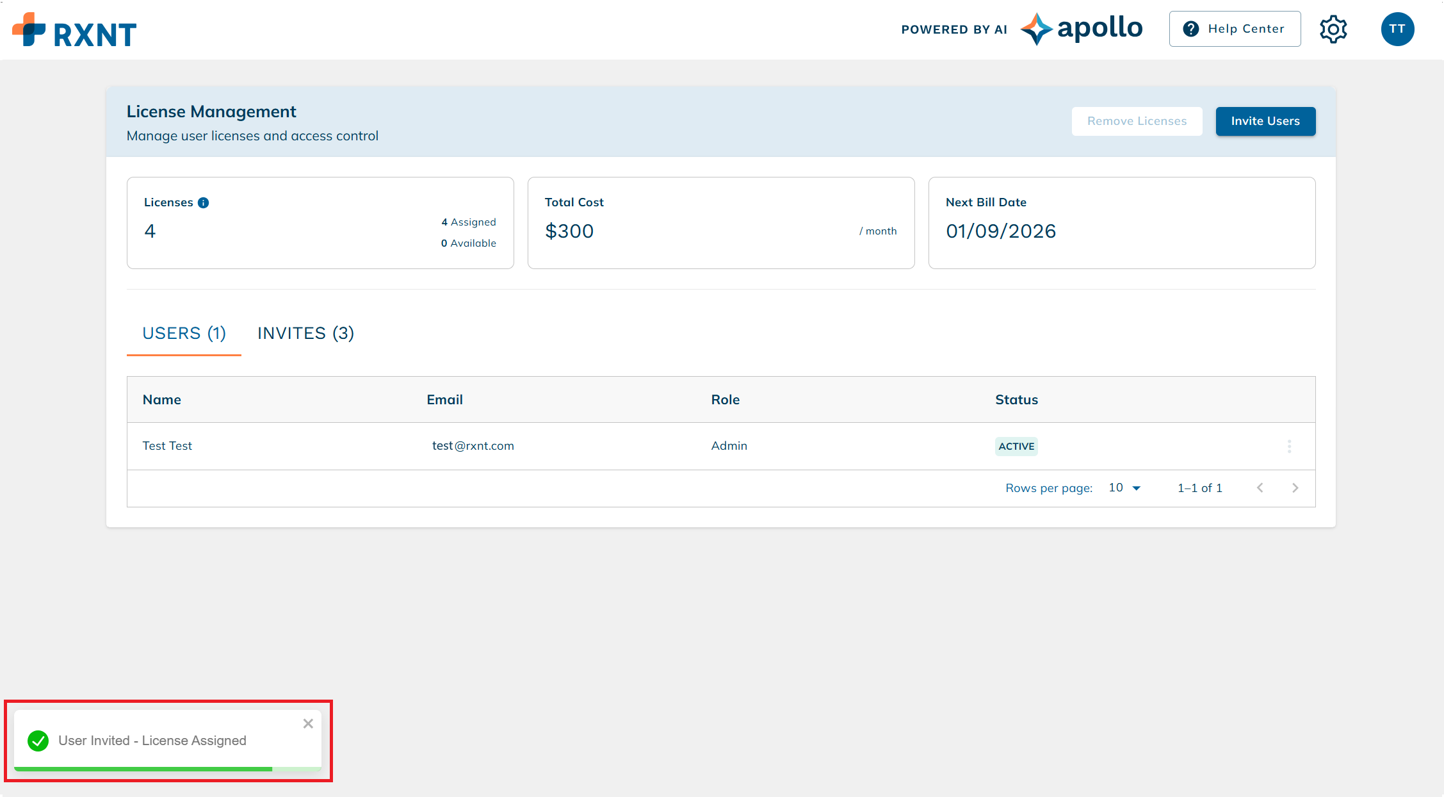Click the Invite Users button
Screen dimensions: 1444x797
(1265, 121)
